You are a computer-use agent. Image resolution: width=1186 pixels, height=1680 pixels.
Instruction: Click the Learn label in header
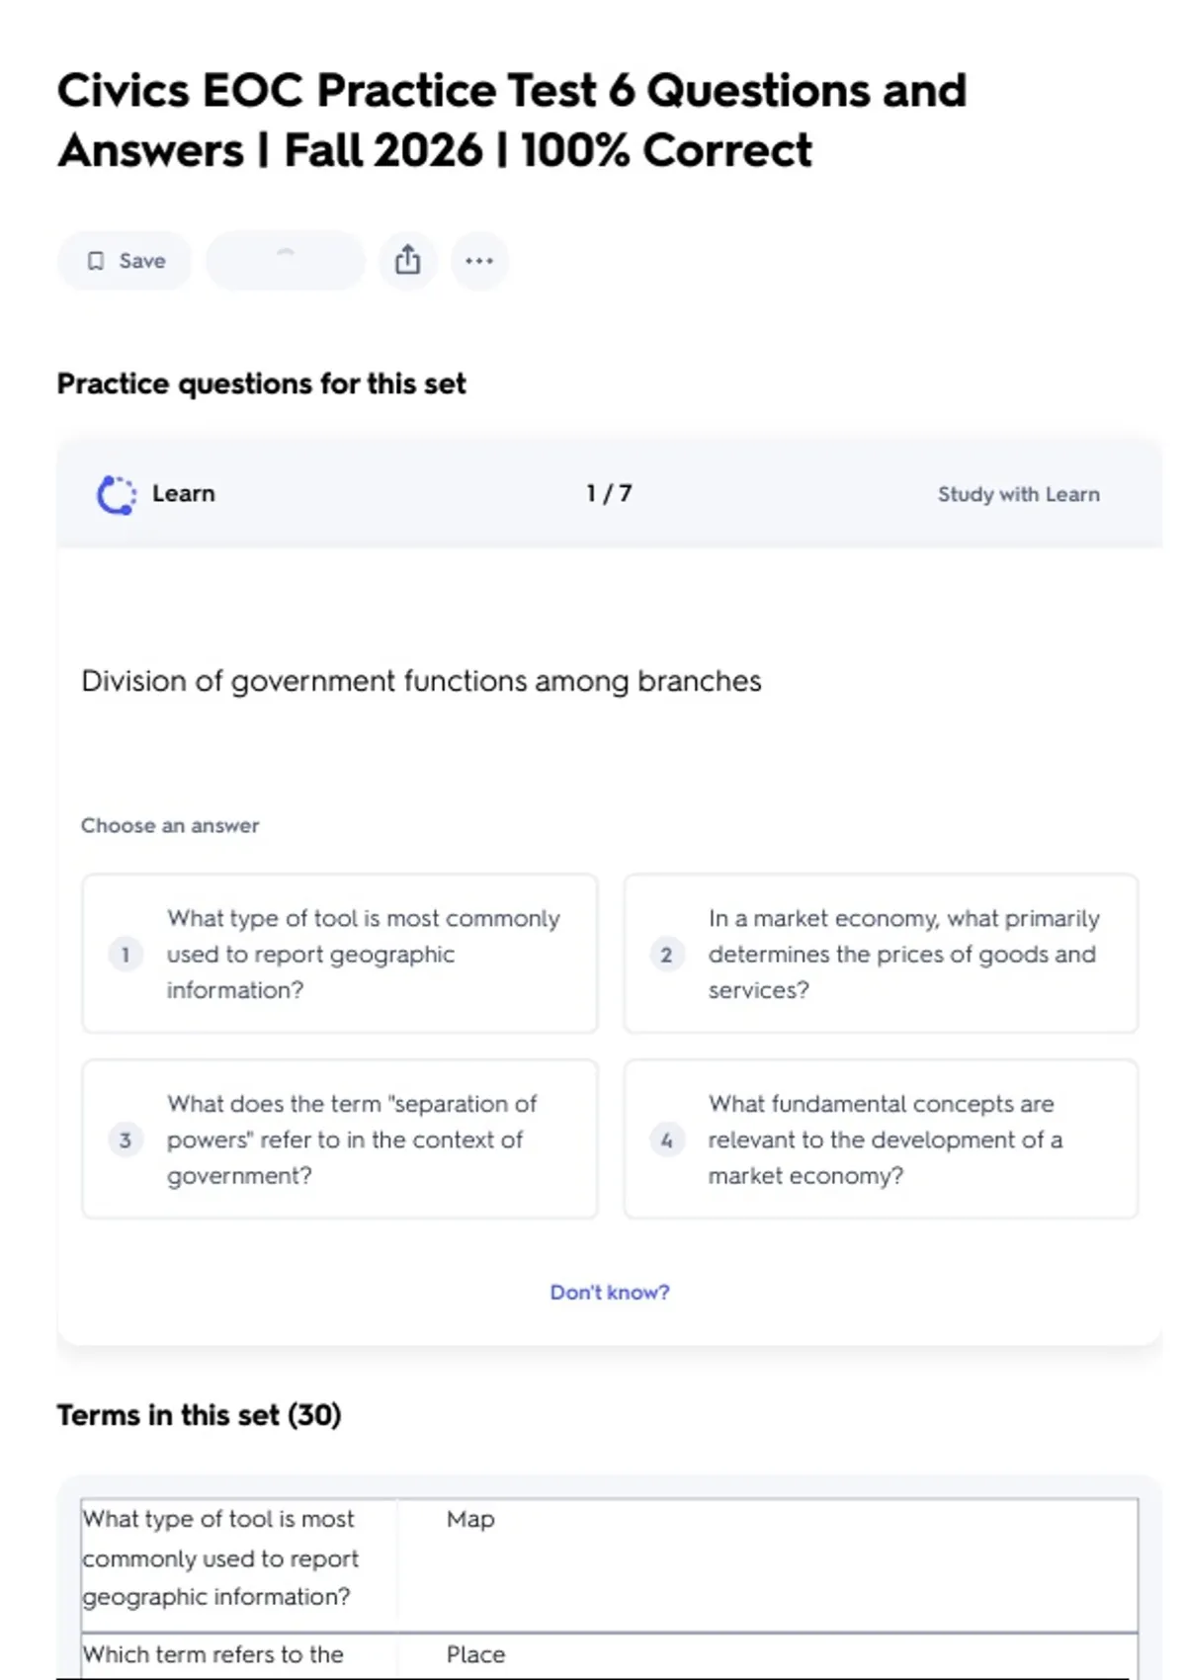pyautogui.click(x=184, y=493)
